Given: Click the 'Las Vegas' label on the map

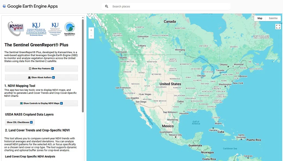Looking at the screenshot, I should point(146,94).
